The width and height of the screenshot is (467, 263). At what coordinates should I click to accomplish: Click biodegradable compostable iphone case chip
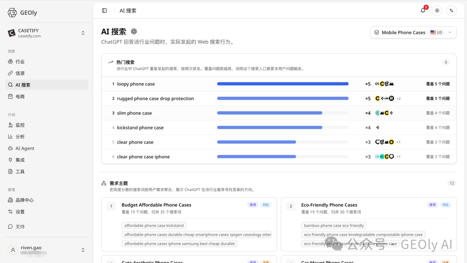[x=363, y=235]
